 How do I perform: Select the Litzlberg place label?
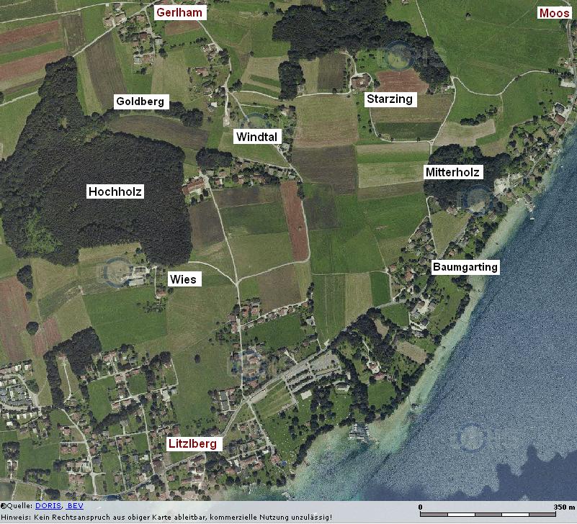coord(192,444)
